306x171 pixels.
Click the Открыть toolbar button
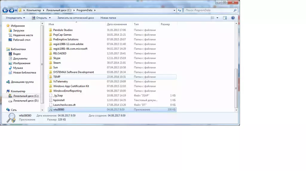pos(40,18)
